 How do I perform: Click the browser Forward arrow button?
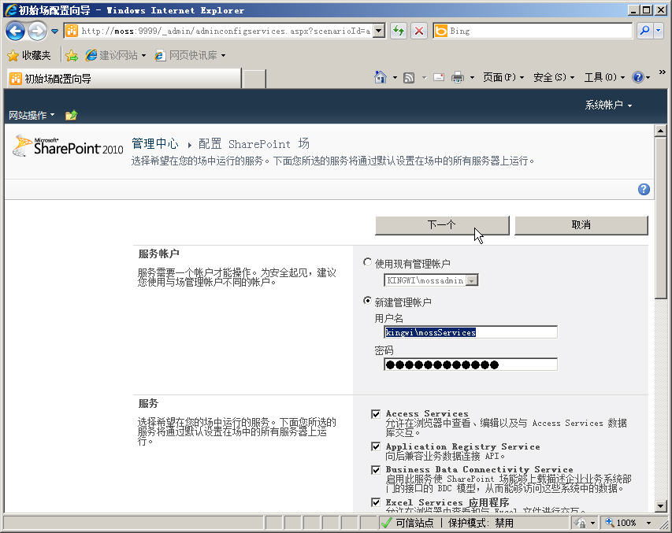pyautogui.click(x=37, y=31)
